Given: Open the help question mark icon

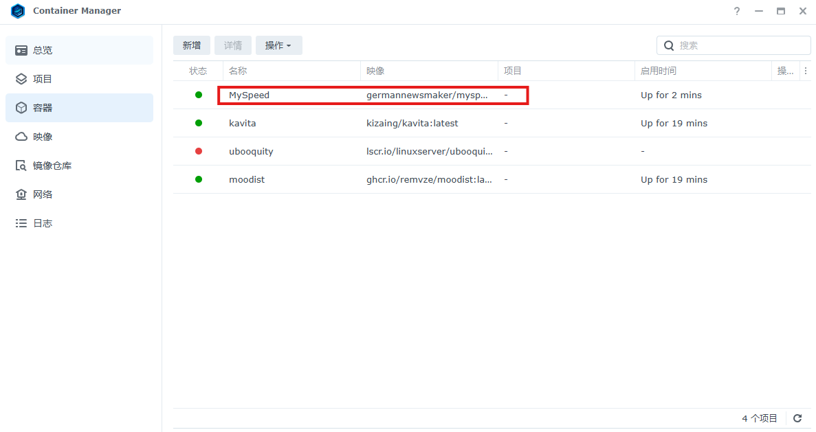Looking at the screenshot, I should point(737,12).
